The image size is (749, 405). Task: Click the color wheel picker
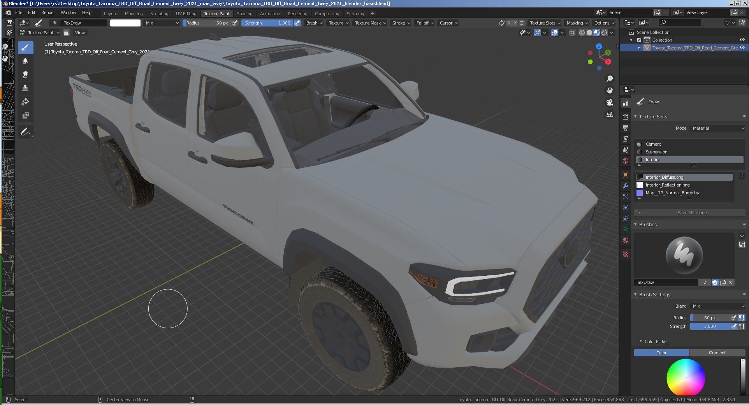pos(686,377)
